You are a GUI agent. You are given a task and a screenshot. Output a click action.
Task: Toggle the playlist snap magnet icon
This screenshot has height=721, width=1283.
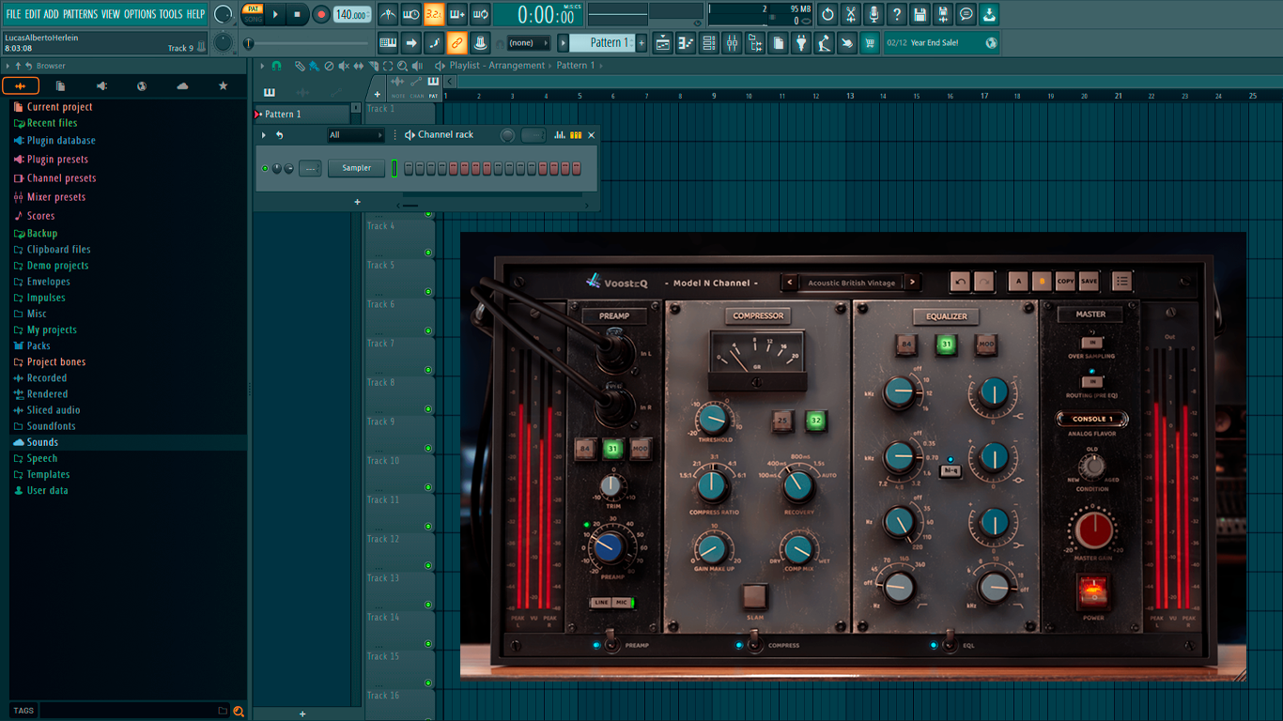[x=276, y=66]
